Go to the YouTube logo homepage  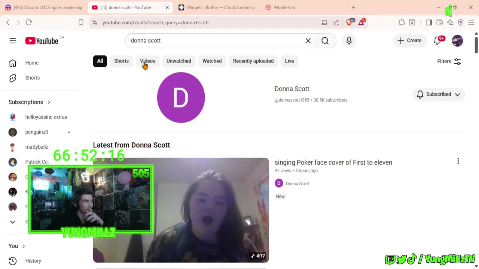tap(42, 41)
